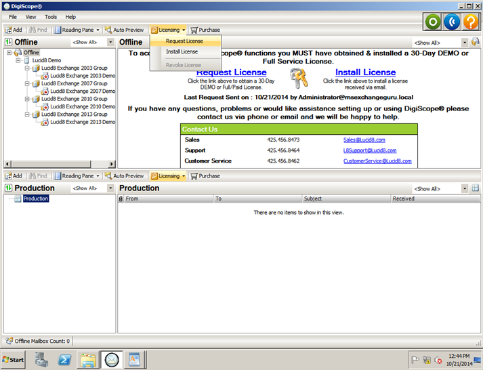
Task: Select Lucid8 Exchange 2007 Demo database
Action: coord(83,91)
